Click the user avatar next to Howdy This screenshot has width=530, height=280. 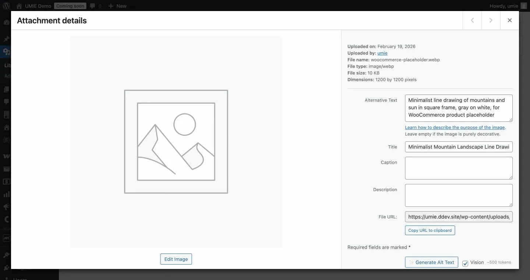(x=524, y=6)
